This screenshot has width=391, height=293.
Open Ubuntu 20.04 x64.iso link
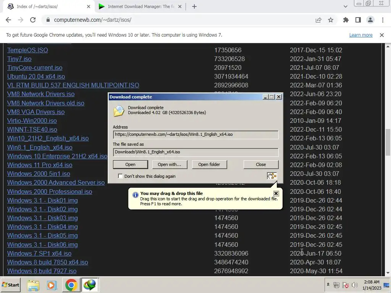36,76
